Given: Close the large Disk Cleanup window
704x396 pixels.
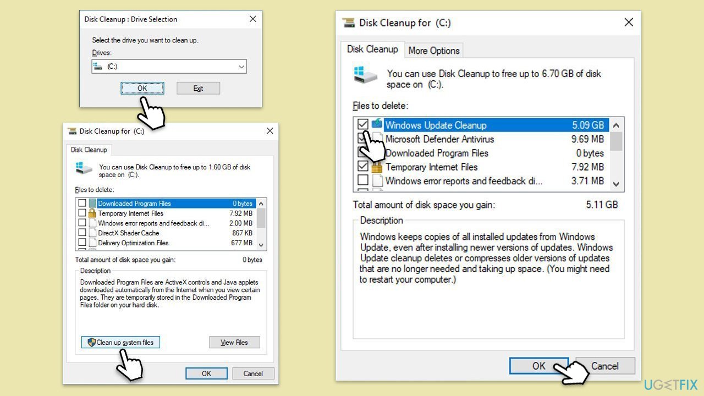Looking at the screenshot, I should 629,23.
